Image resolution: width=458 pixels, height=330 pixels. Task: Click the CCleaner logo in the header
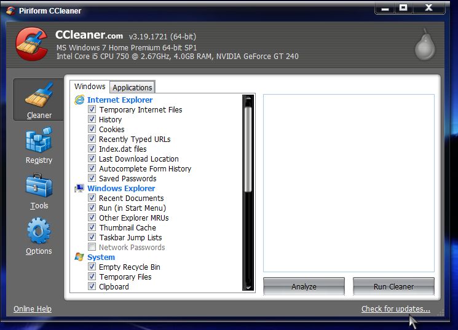pyautogui.click(x=31, y=44)
